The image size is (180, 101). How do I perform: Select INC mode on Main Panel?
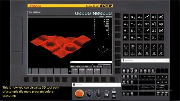(x=149, y=71)
